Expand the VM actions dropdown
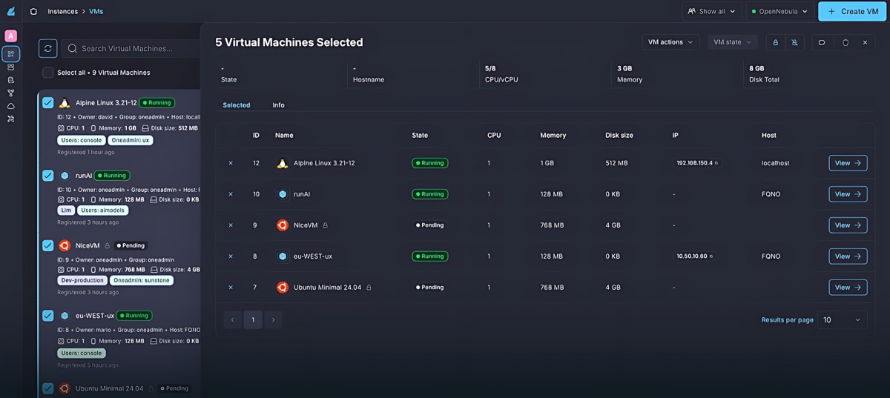The image size is (890, 398). (x=670, y=42)
